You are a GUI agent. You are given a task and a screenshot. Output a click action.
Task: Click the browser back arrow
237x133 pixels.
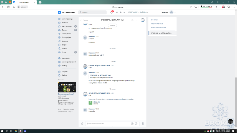click(x=3, y=7)
